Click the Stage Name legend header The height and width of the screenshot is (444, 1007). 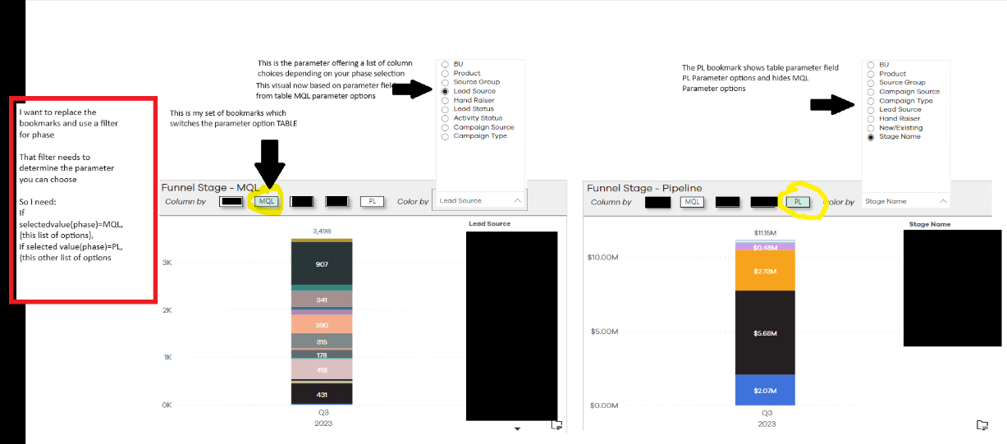pos(929,223)
